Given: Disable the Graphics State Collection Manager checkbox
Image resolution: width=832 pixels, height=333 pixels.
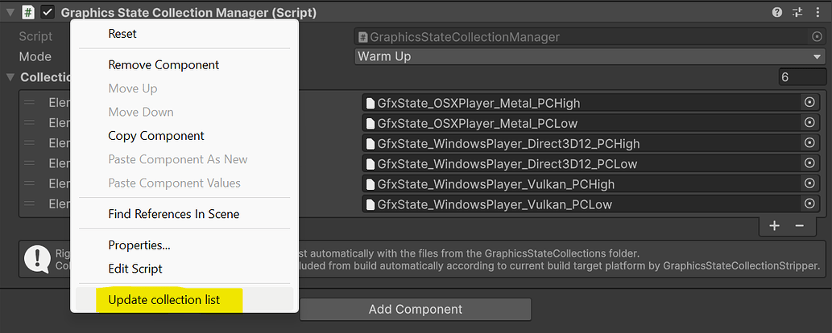Looking at the screenshot, I should click(48, 12).
